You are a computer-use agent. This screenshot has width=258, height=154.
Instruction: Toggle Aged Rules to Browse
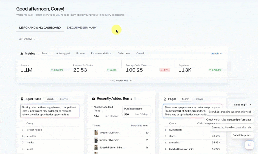[x=64, y=99]
